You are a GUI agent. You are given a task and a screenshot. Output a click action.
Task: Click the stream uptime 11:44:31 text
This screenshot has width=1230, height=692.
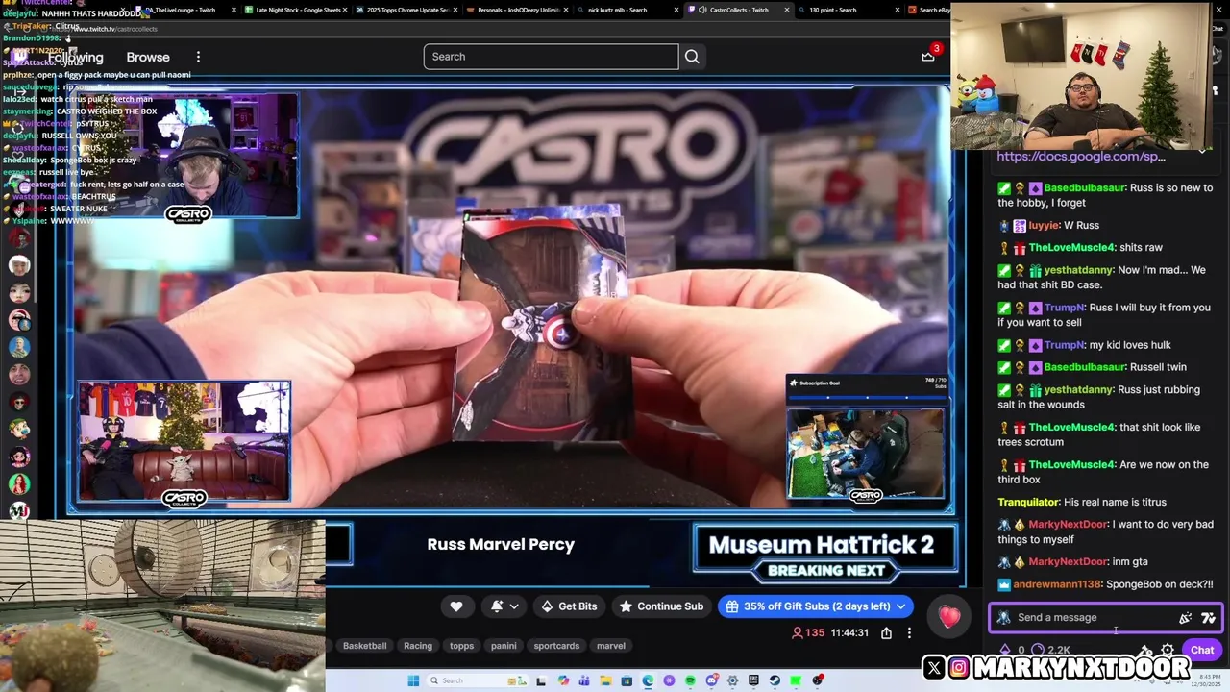850,632
